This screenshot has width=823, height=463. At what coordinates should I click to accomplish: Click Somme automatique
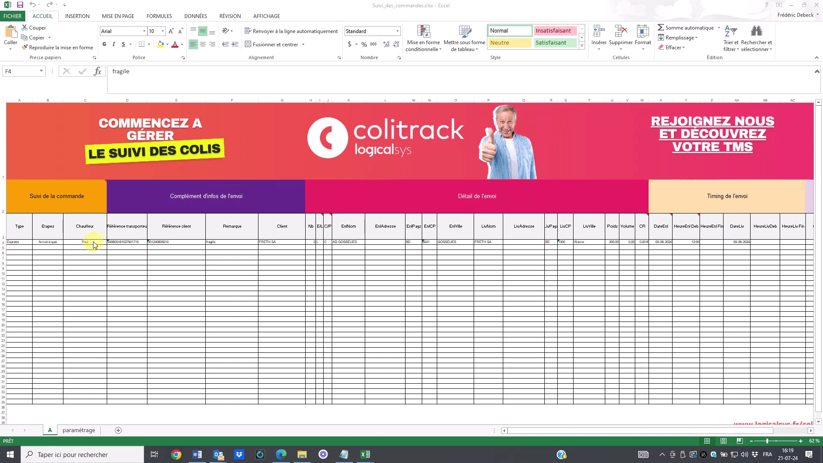[685, 27]
